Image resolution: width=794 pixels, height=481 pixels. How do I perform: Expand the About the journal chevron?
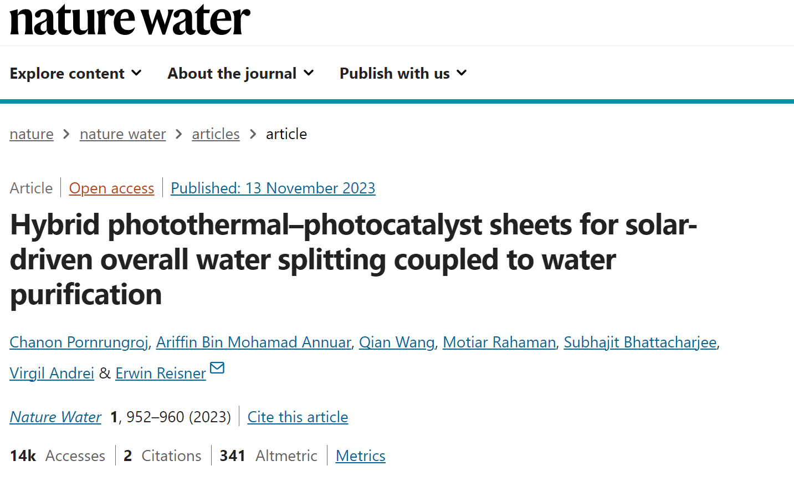click(309, 73)
